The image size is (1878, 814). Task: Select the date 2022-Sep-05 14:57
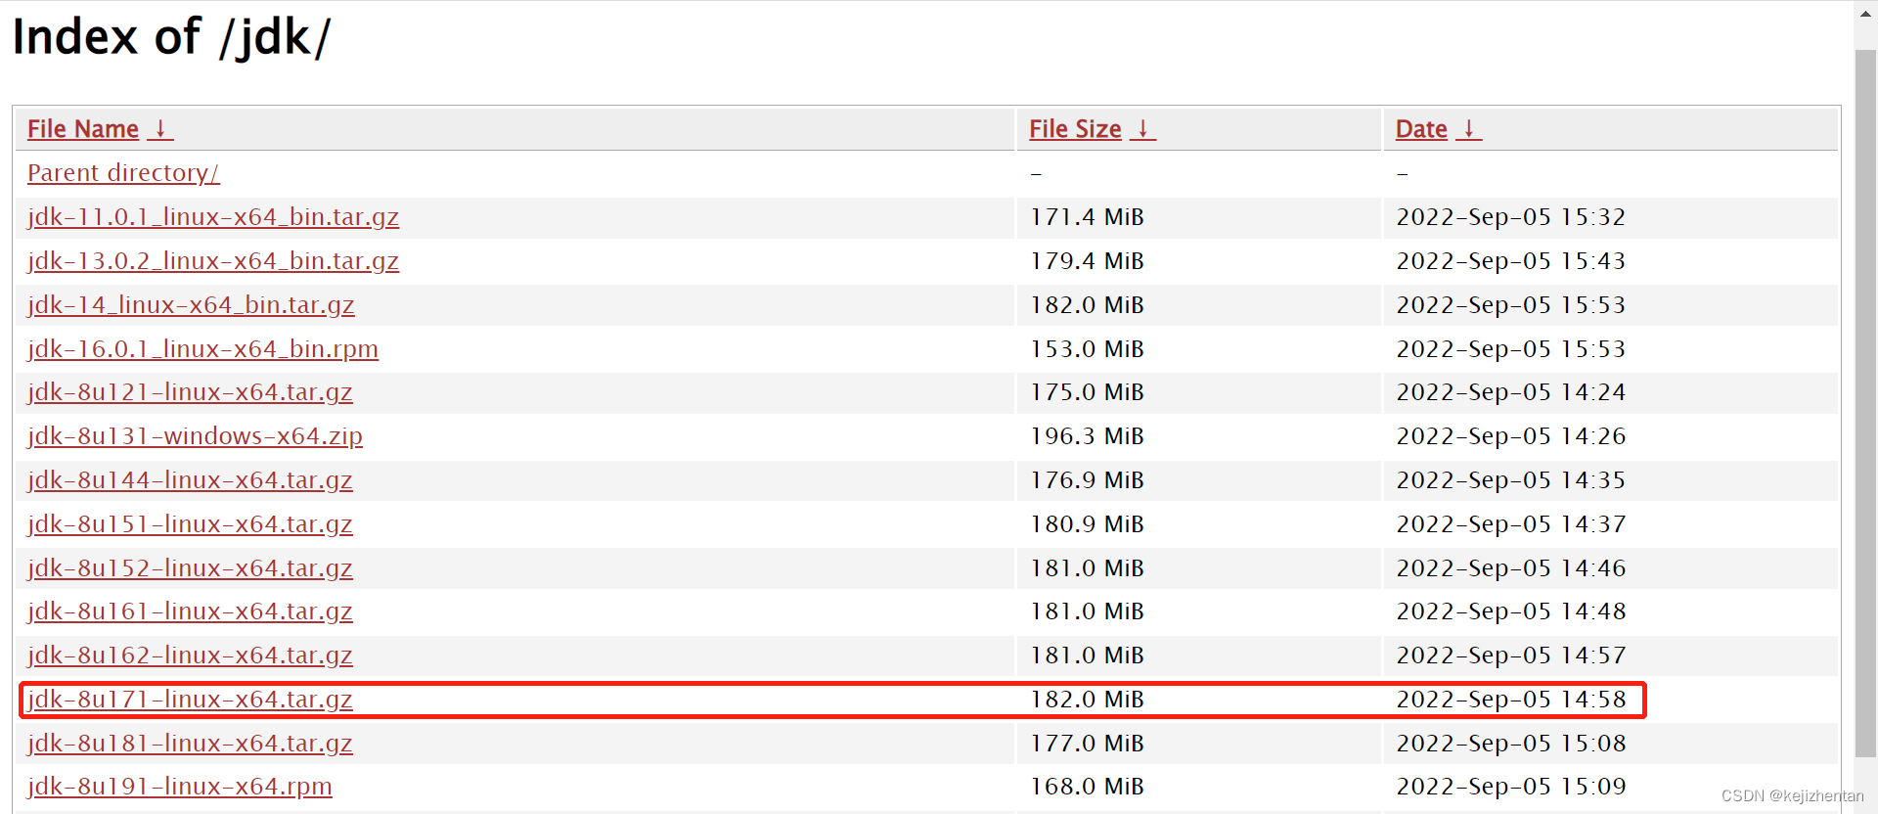[1511, 656]
